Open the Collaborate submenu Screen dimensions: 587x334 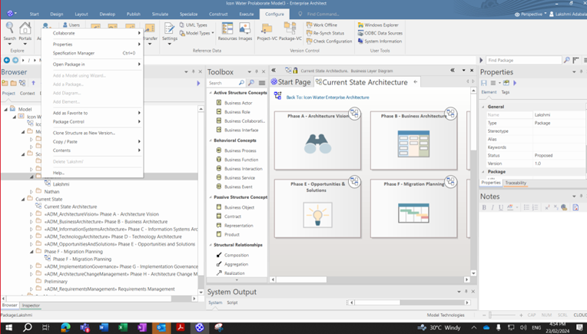[x=65, y=33]
